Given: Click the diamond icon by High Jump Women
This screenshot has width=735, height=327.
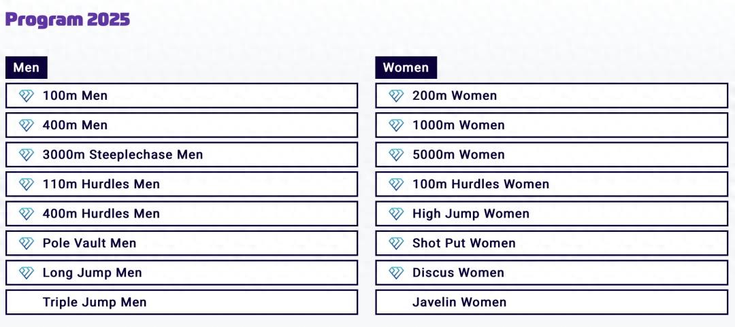Looking at the screenshot, I should click(x=396, y=214).
